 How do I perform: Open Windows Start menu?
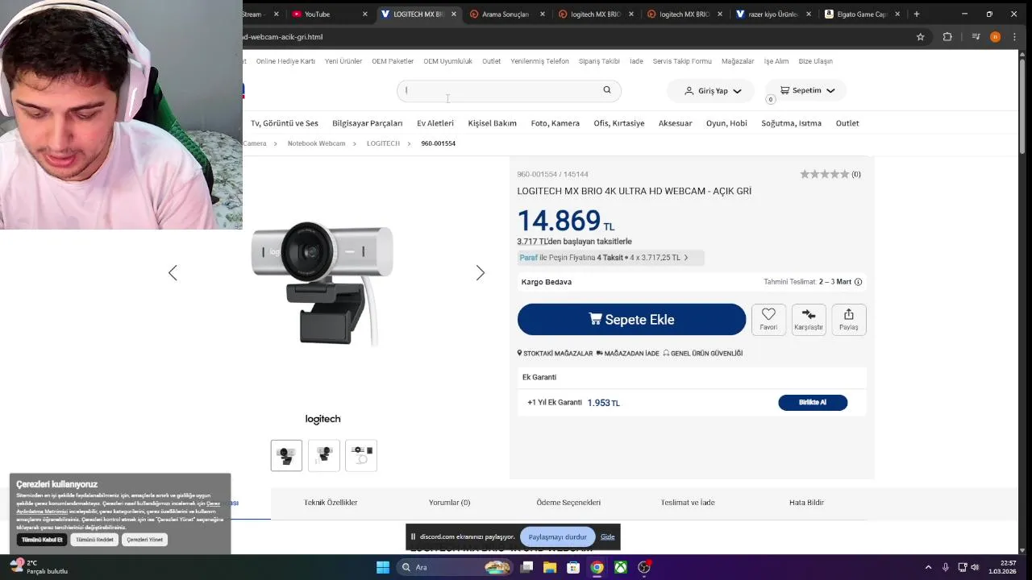tap(383, 567)
